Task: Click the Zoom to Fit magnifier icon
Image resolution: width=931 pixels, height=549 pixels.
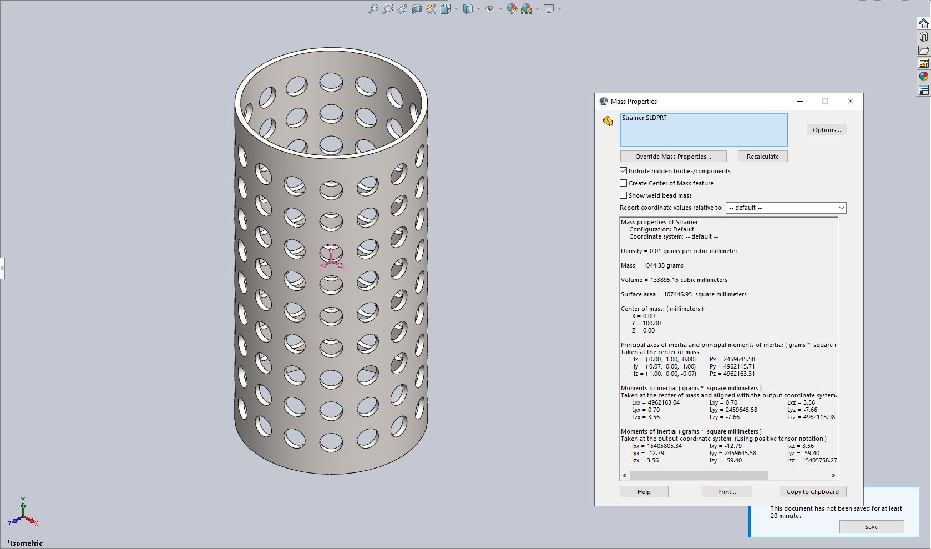Action: [373, 9]
